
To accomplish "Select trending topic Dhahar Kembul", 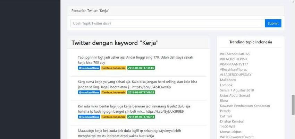I will point(231,121).
